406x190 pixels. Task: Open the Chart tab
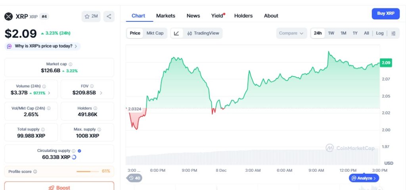pyautogui.click(x=138, y=16)
